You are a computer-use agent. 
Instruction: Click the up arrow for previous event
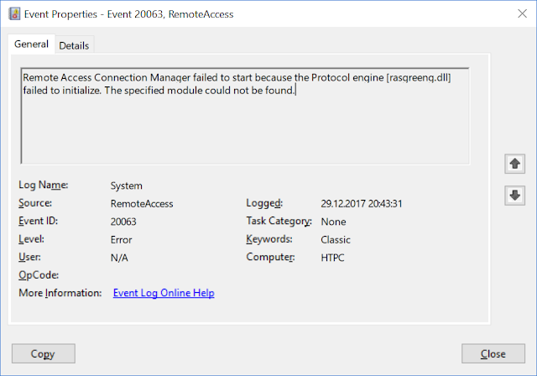[x=514, y=164]
